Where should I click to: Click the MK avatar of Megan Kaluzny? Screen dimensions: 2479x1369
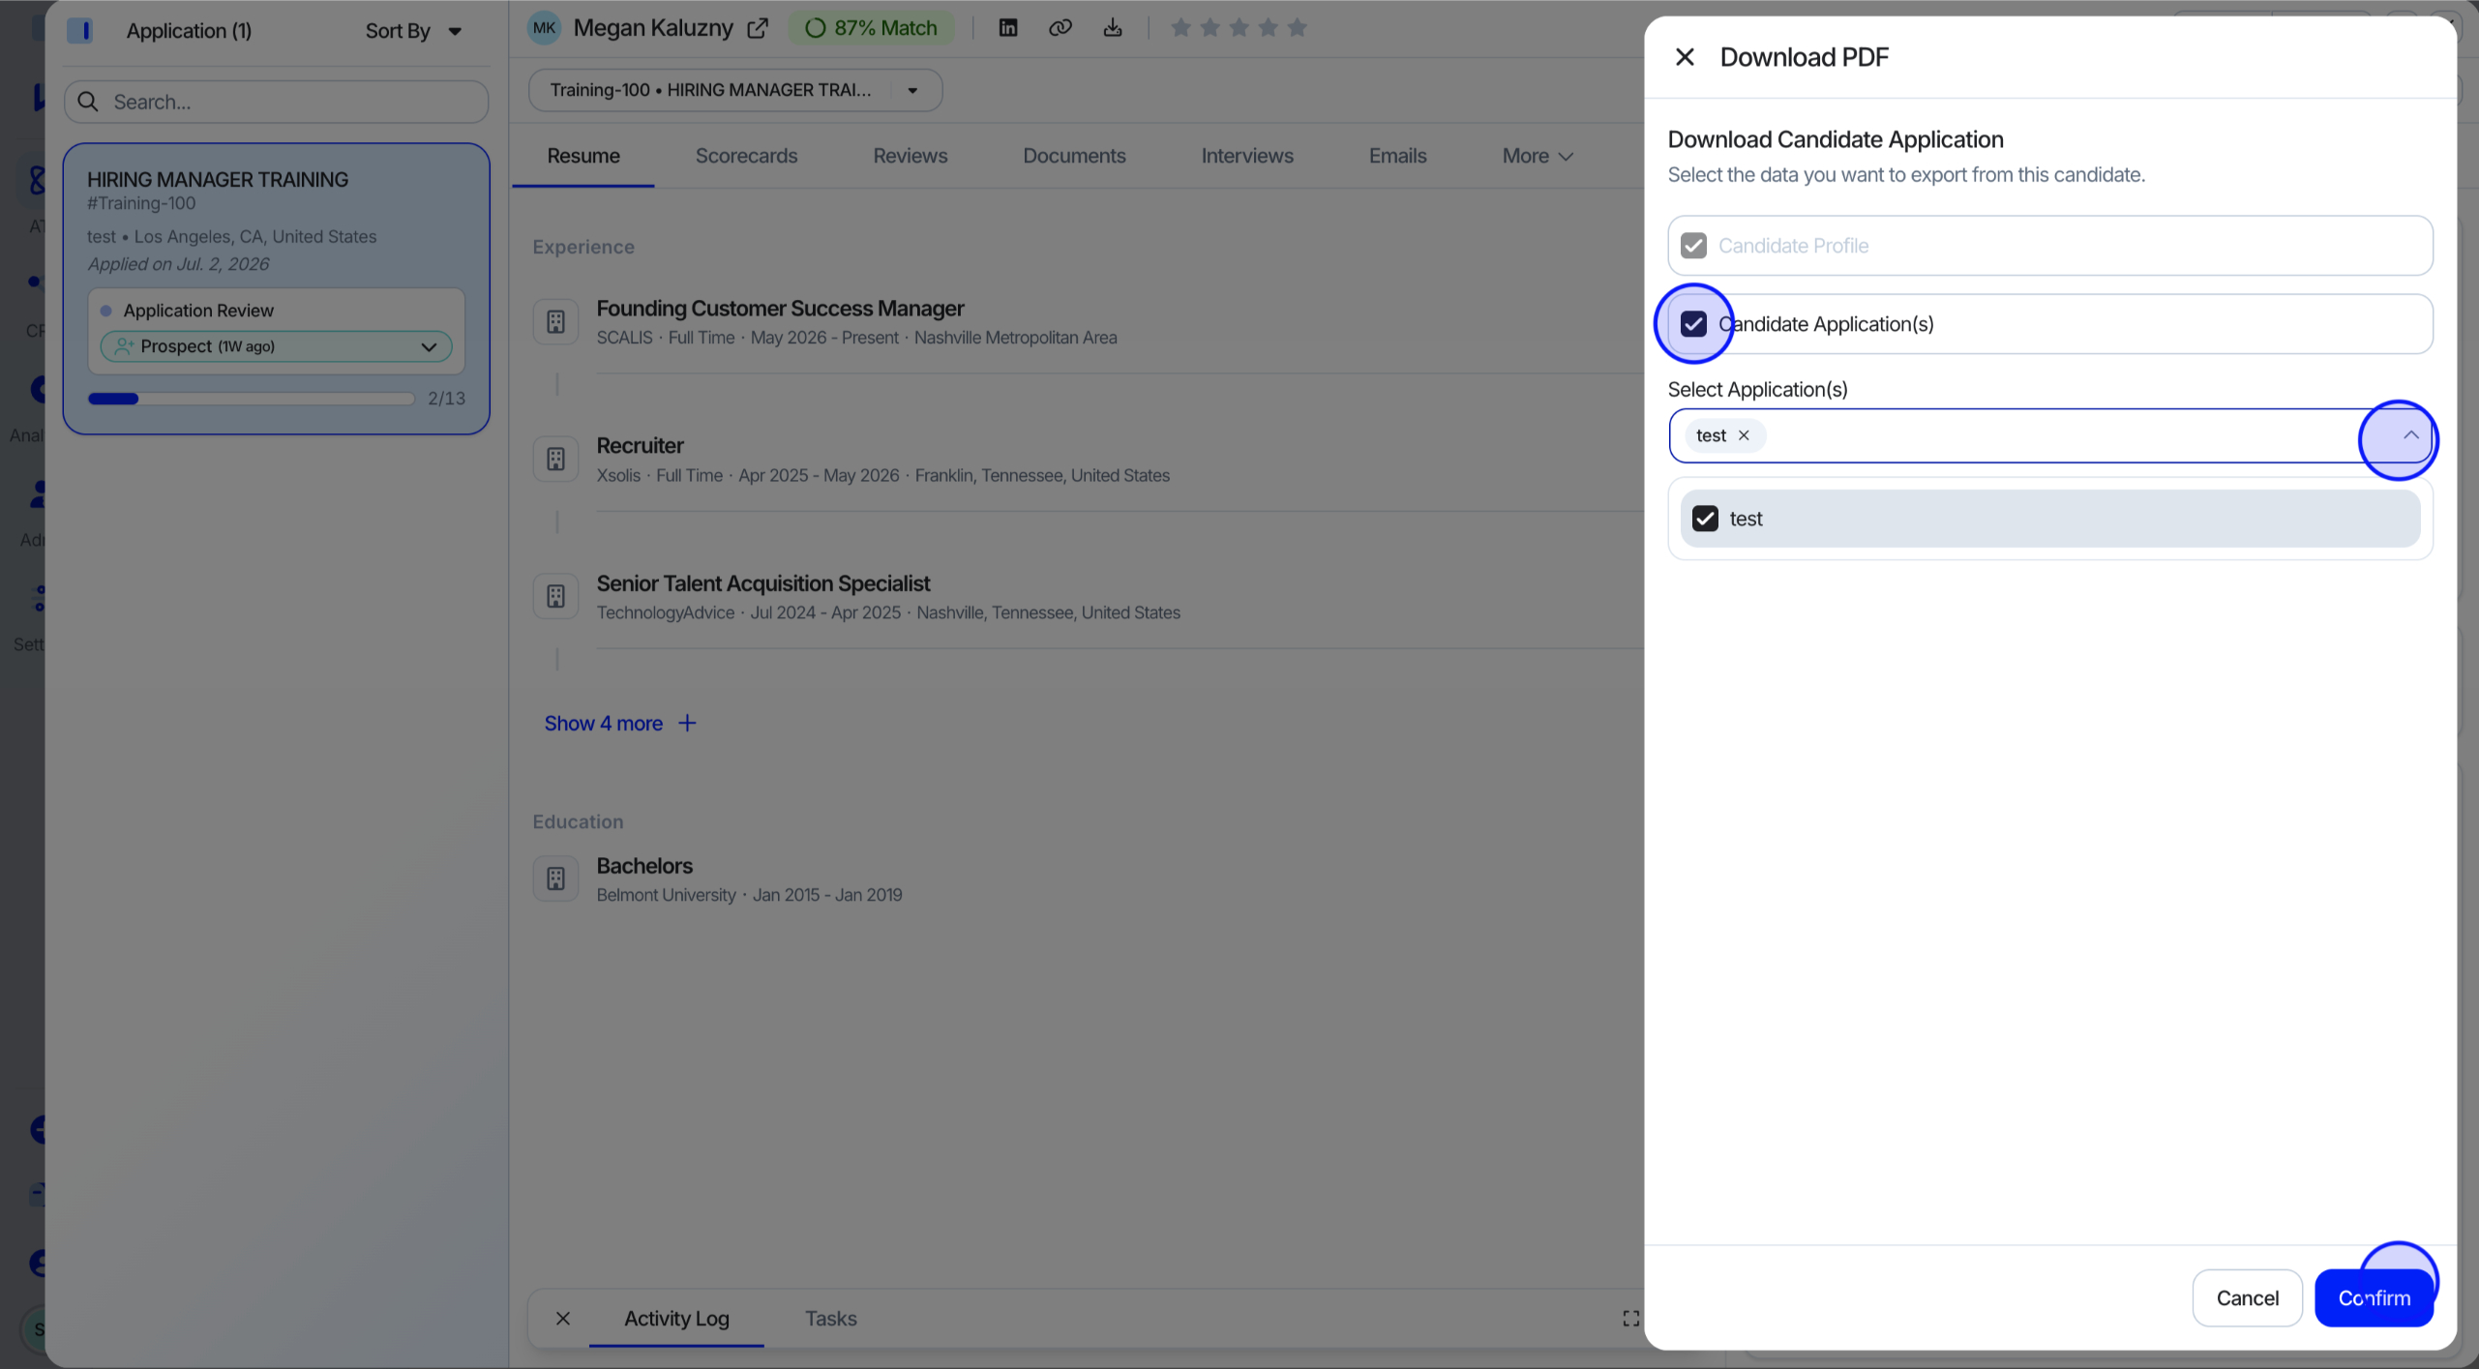(544, 28)
